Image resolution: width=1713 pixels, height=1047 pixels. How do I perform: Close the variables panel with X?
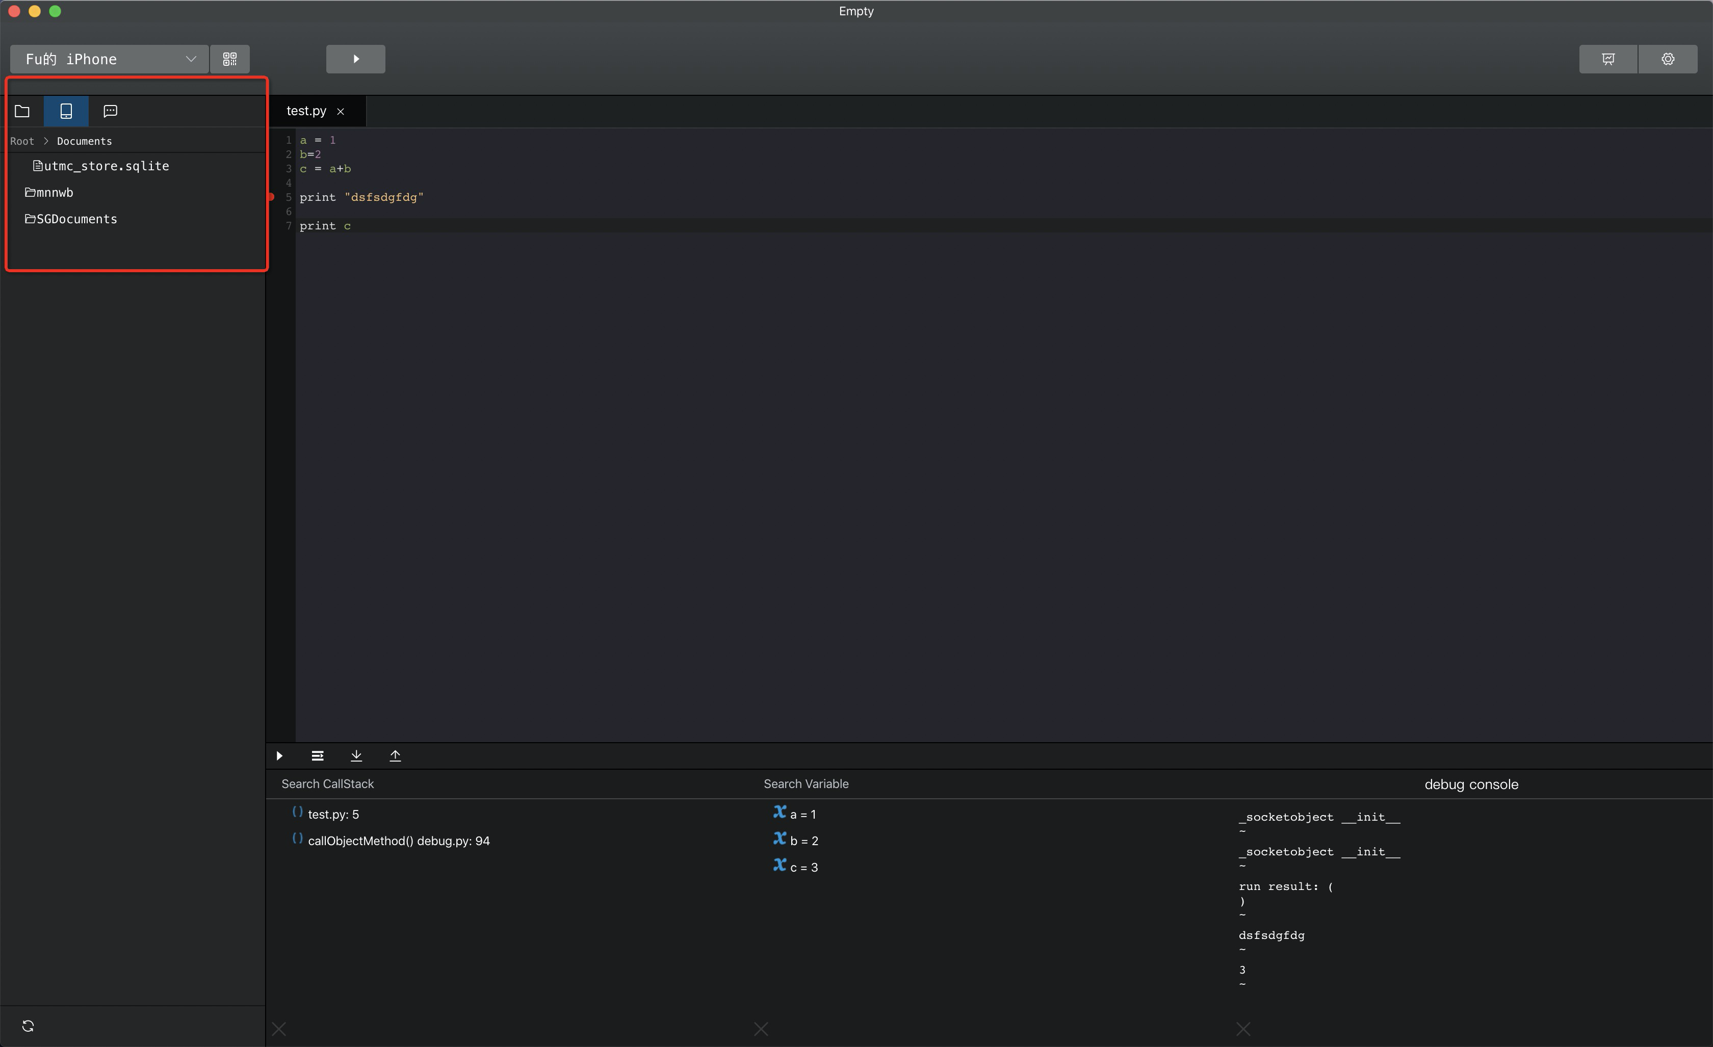tap(761, 1029)
